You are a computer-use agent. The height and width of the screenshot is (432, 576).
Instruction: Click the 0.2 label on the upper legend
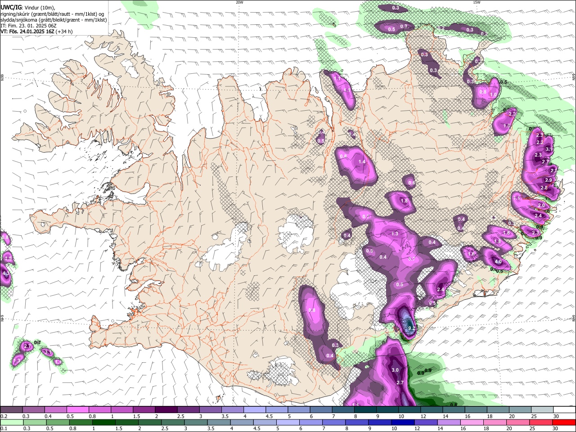coord(4,416)
